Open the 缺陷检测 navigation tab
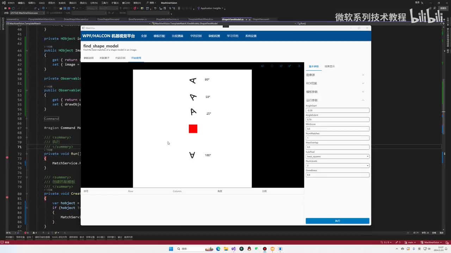 pyautogui.click(x=214, y=36)
